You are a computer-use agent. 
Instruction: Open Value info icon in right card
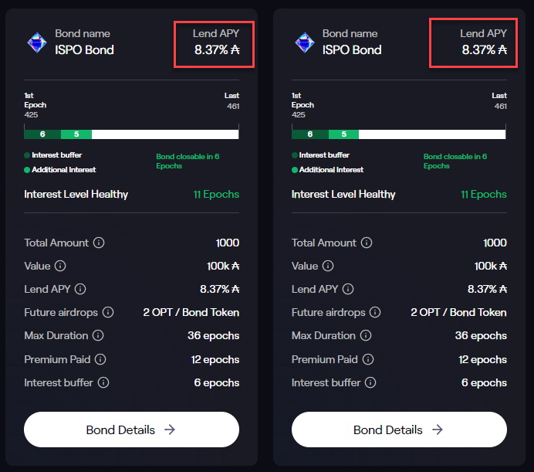[328, 266]
